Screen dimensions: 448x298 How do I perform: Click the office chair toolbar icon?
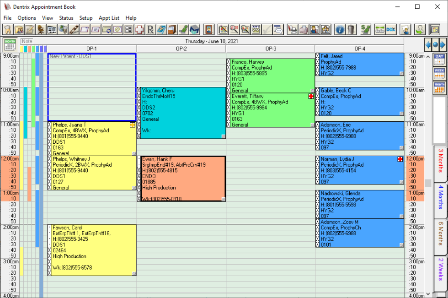tap(40, 30)
